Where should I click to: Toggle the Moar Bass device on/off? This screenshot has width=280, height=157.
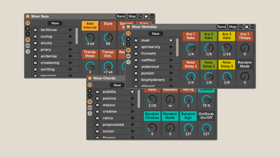(28, 16)
